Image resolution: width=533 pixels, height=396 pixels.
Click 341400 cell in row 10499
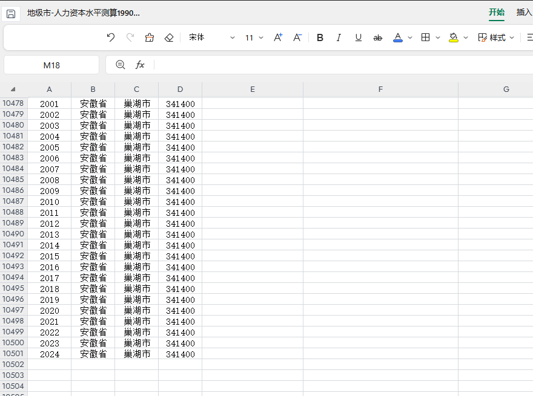[x=180, y=333]
